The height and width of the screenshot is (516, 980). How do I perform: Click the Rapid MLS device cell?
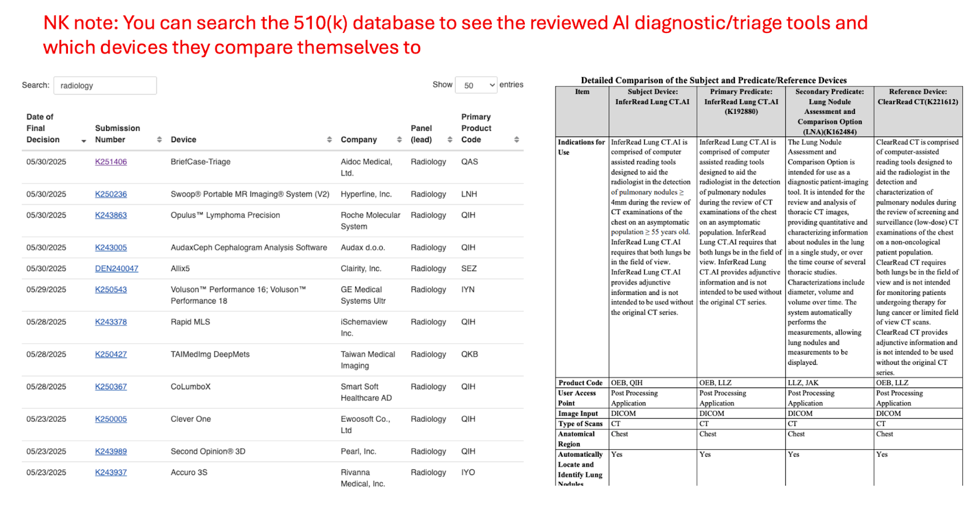190,321
